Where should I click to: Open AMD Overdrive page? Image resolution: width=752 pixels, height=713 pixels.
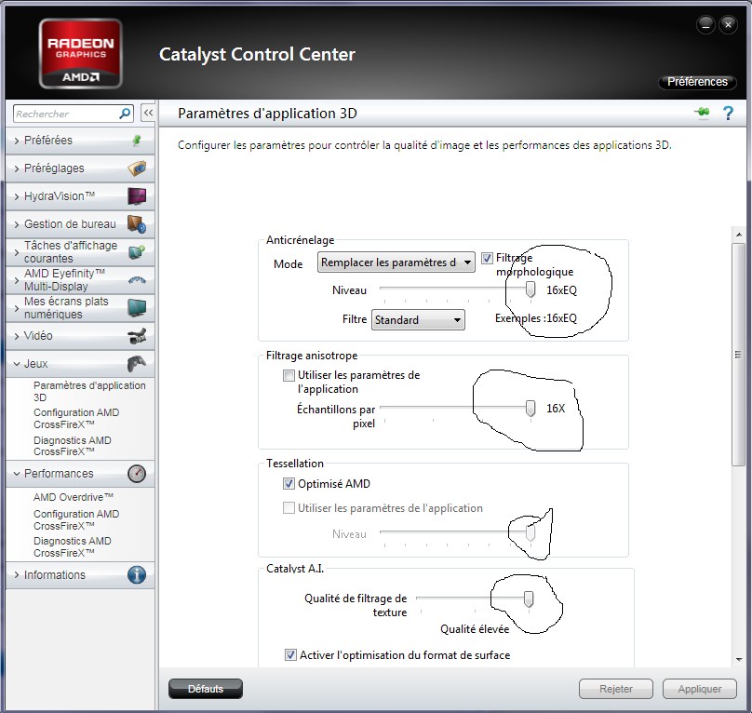(74, 497)
